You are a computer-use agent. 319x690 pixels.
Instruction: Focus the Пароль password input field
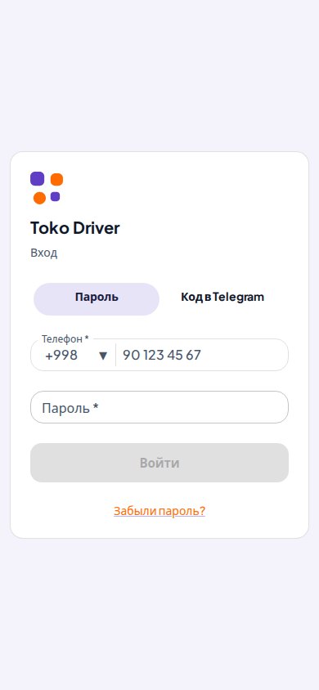click(x=159, y=407)
